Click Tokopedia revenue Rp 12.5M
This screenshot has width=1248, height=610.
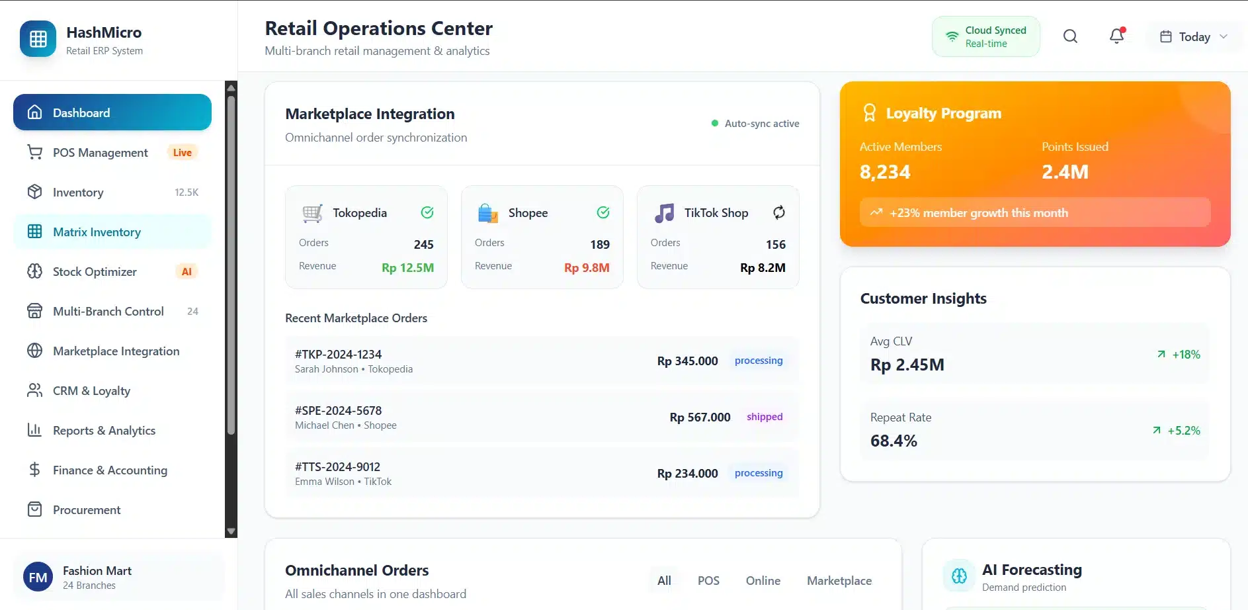(407, 267)
